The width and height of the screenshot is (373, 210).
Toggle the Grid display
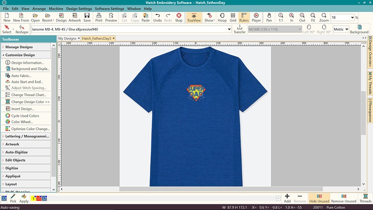[x=233, y=17]
